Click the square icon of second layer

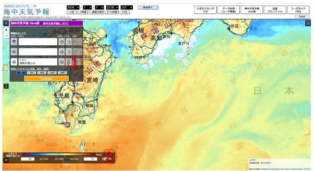click(x=69, y=52)
